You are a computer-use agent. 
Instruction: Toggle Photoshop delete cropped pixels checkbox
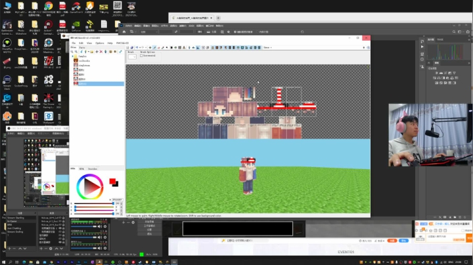coord(235,31)
